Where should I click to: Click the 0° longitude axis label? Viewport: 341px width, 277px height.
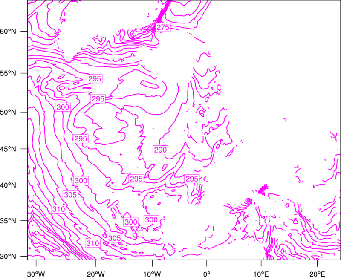coord(207,274)
